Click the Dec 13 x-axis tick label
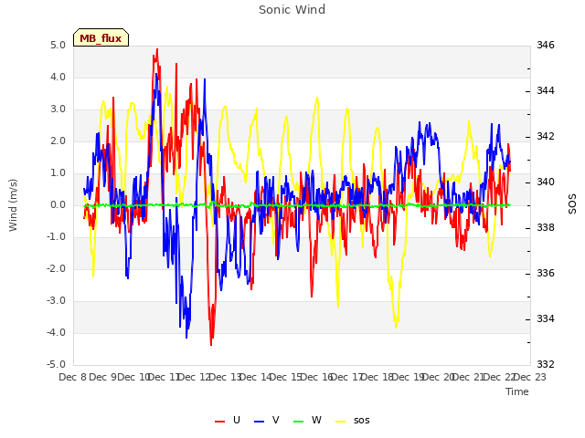Screen dimensions: 585x438 click(x=225, y=377)
